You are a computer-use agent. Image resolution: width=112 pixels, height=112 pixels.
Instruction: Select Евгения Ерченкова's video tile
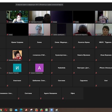pyautogui.click(x=39, y=30)
